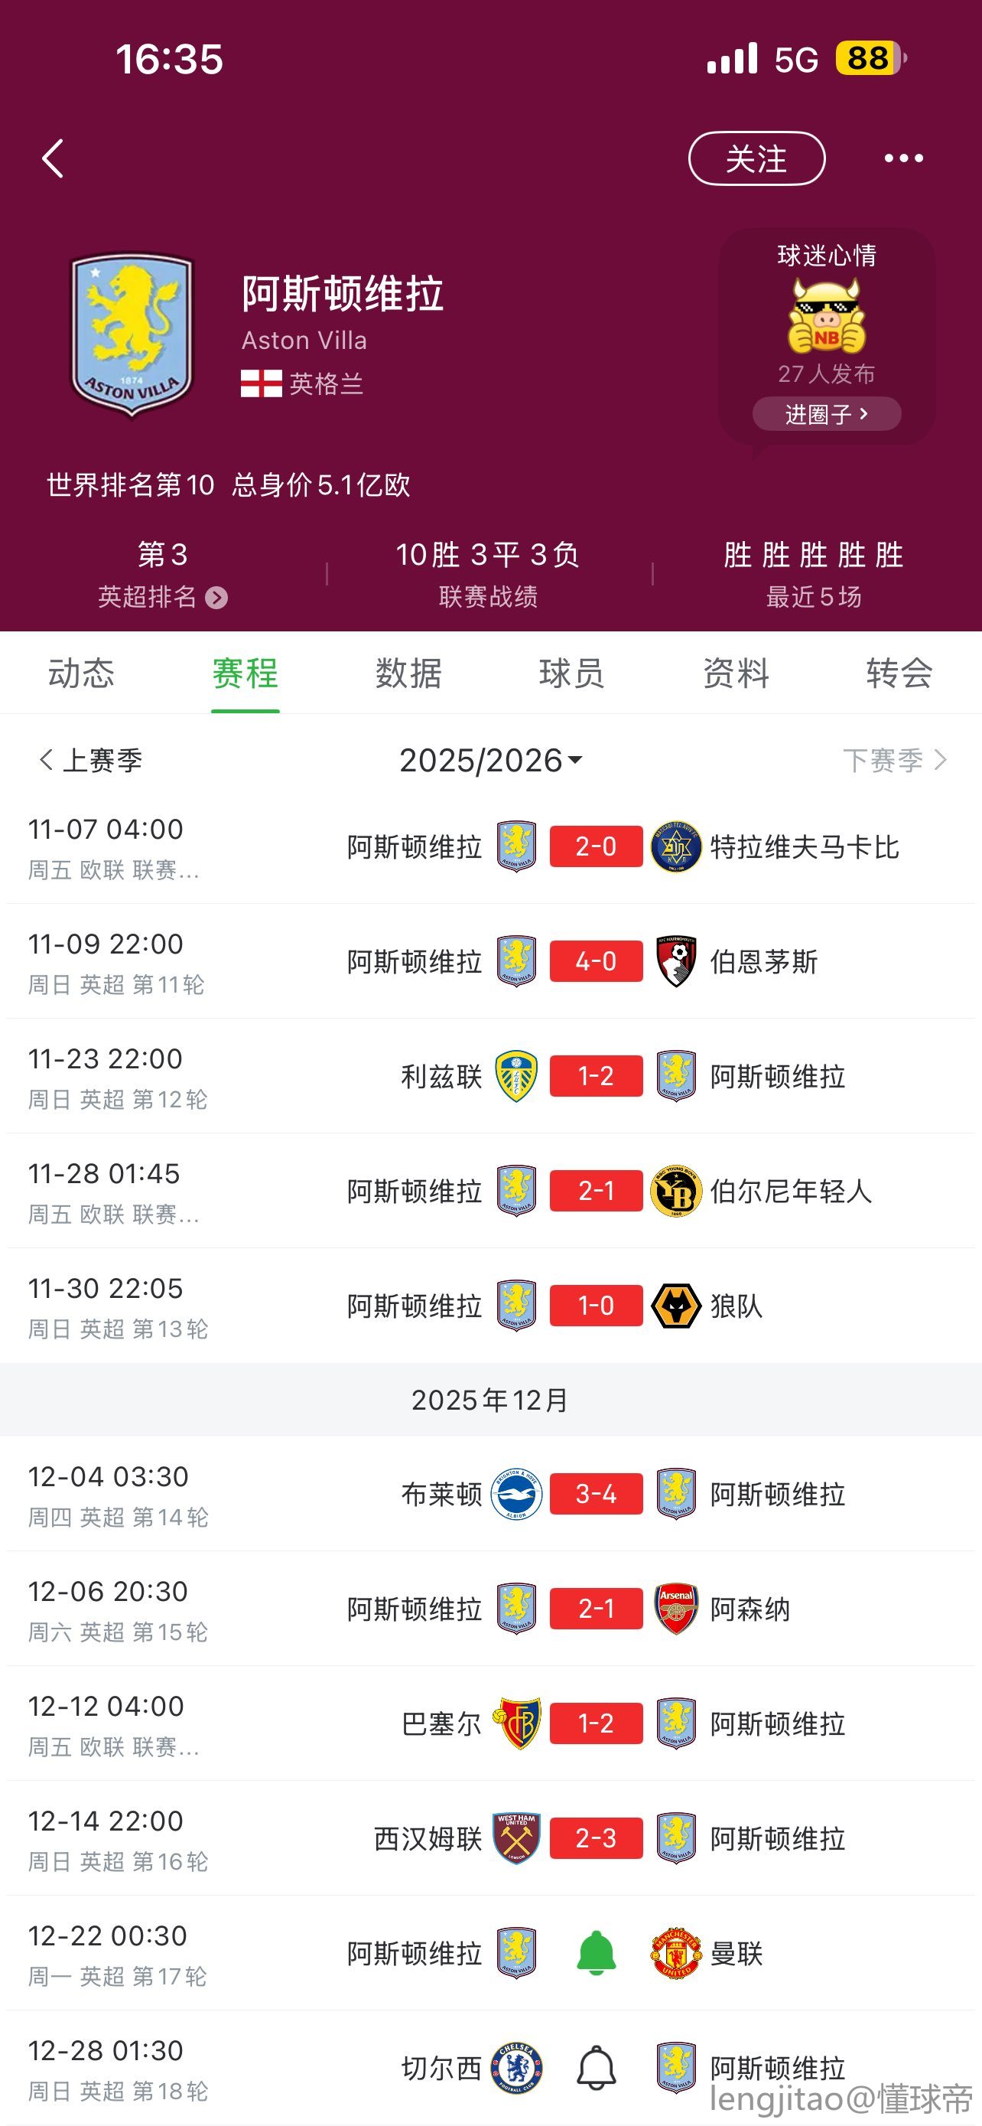
Task: Tap the Arsenal club logo
Action: [676, 1609]
